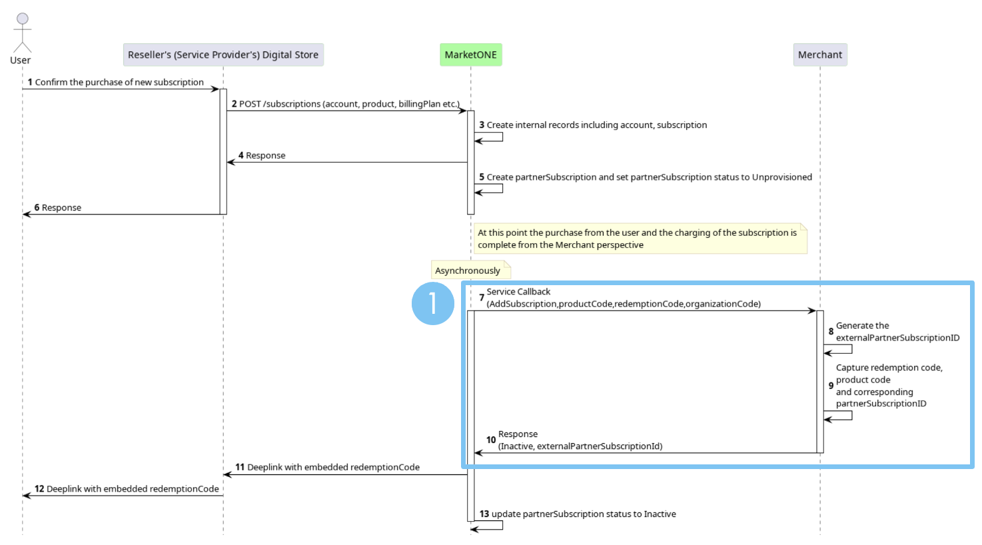Click "Confirm the purchase of new subscription" message
Image resolution: width=982 pixels, height=545 pixels.
tap(119, 82)
